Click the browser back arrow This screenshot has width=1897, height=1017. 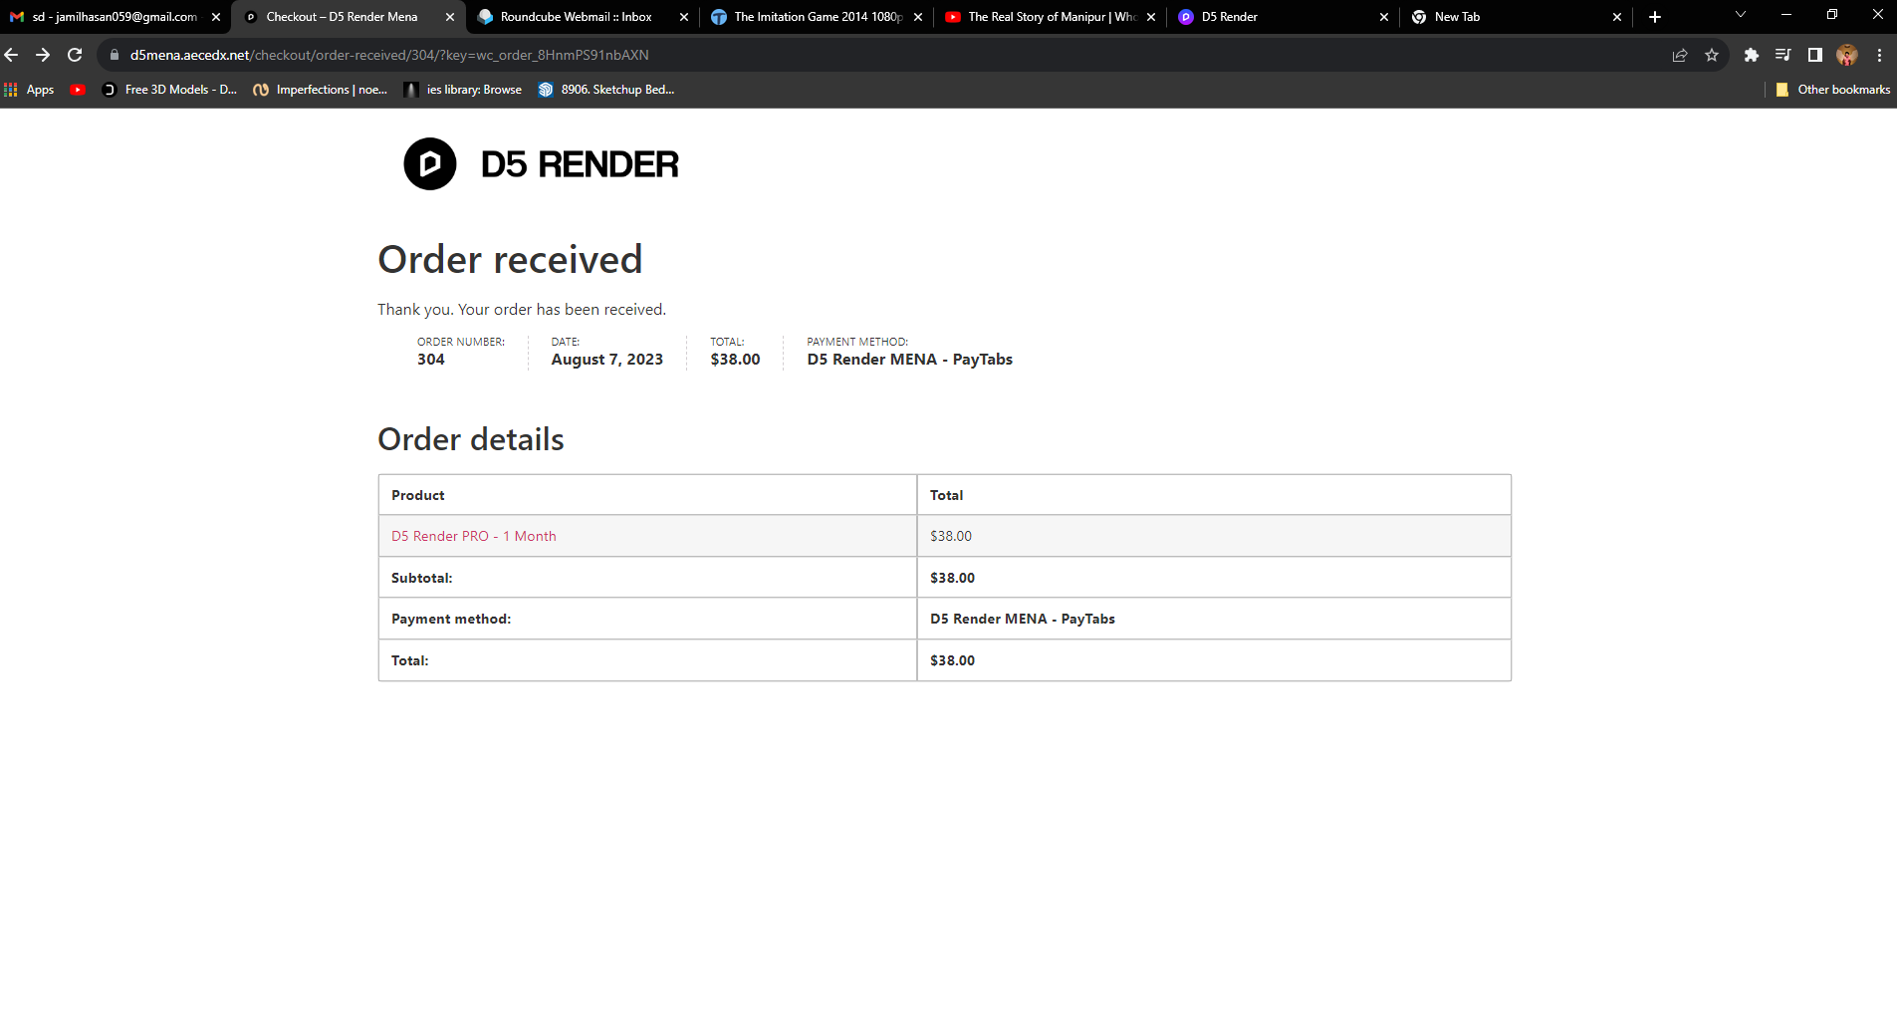coord(12,55)
